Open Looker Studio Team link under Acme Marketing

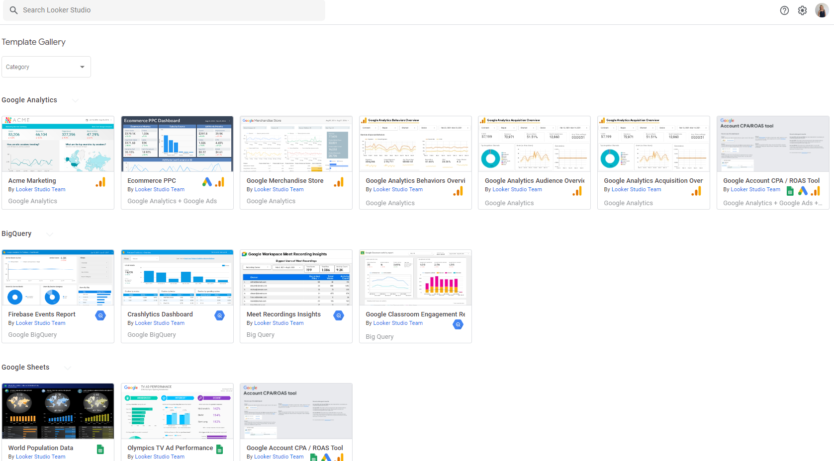(x=40, y=189)
